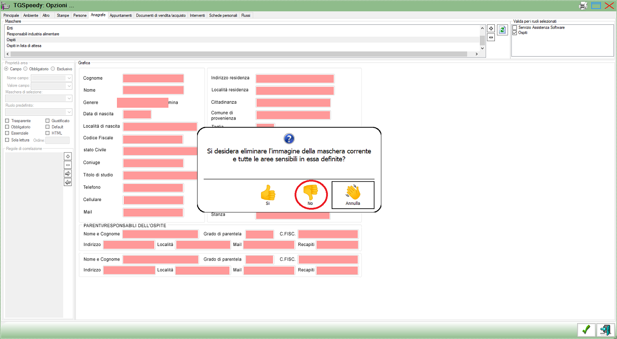Click the exit door icon at bottom right
The image size is (617, 339).
click(605, 330)
